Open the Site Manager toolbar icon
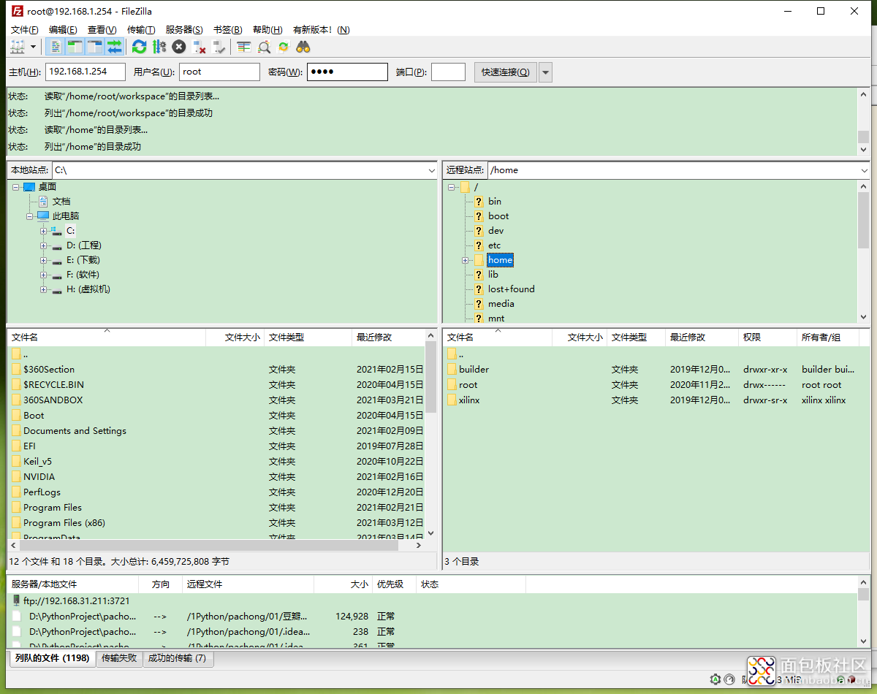 click(x=17, y=47)
